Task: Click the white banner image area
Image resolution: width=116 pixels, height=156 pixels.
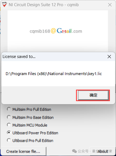Action: (58, 31)
